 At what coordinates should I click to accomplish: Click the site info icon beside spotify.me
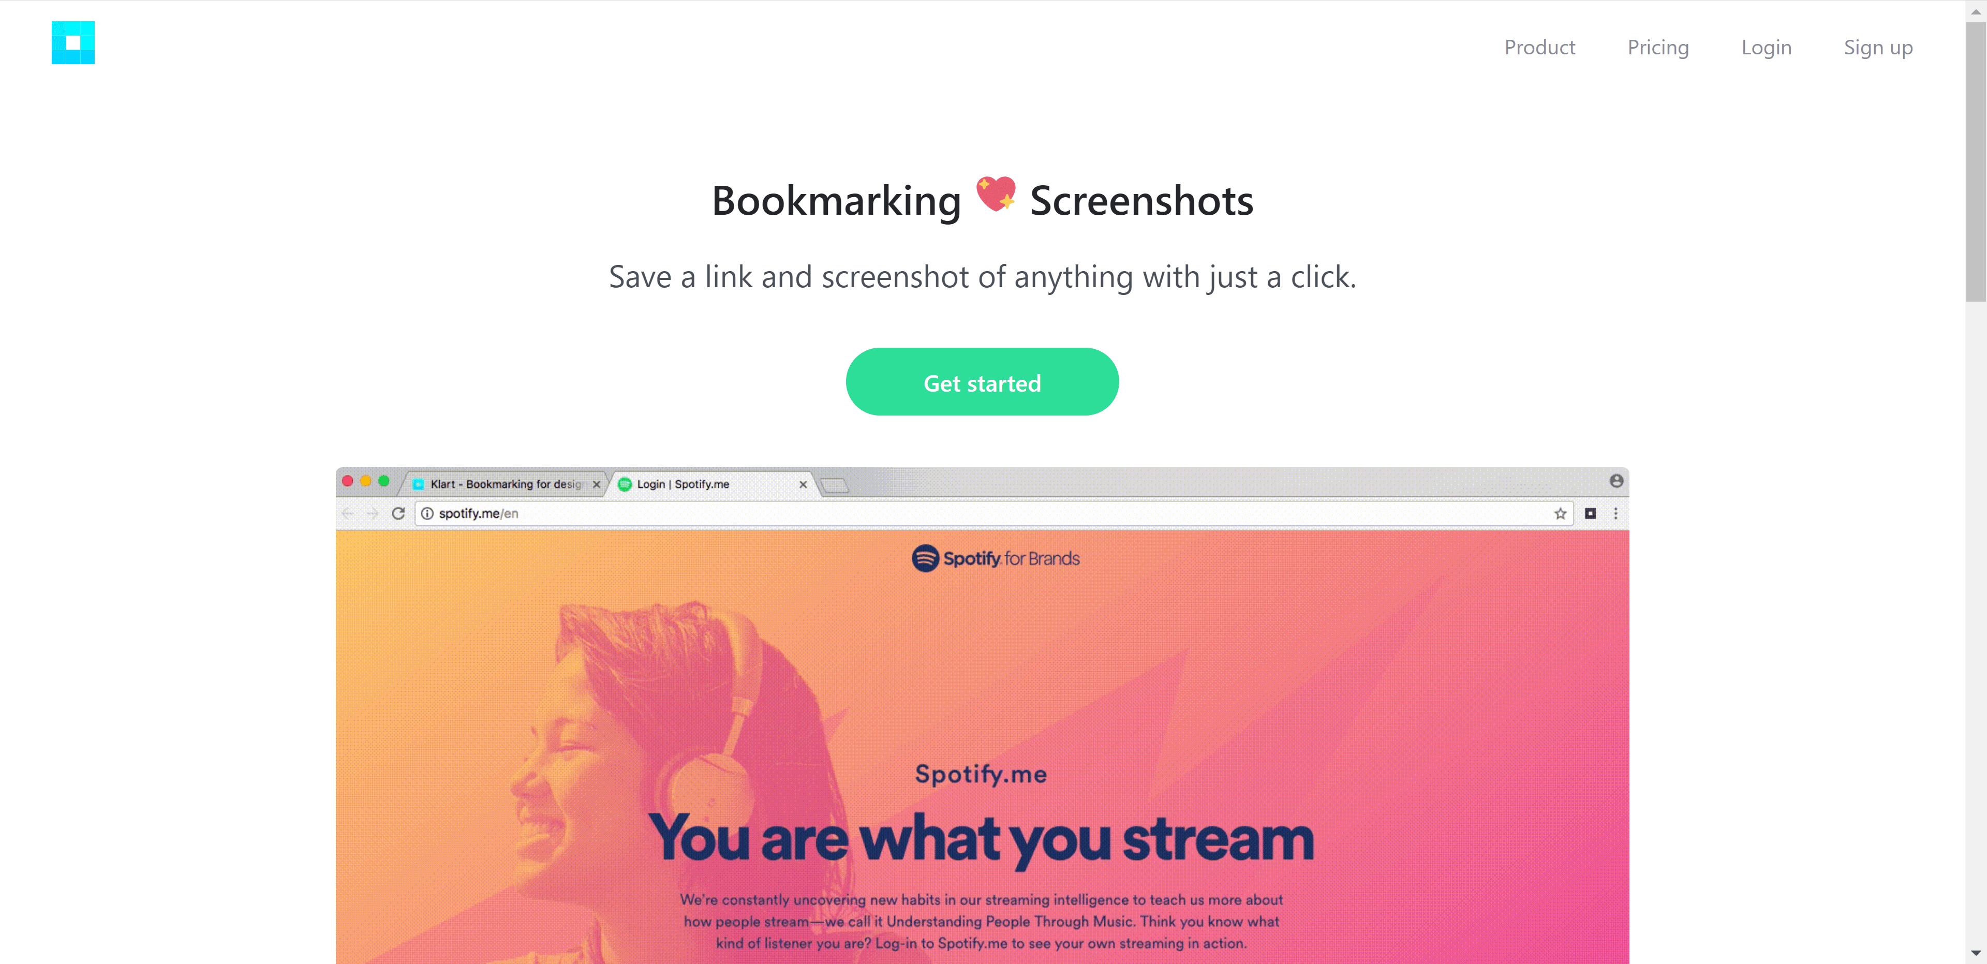tap(426, 514)
